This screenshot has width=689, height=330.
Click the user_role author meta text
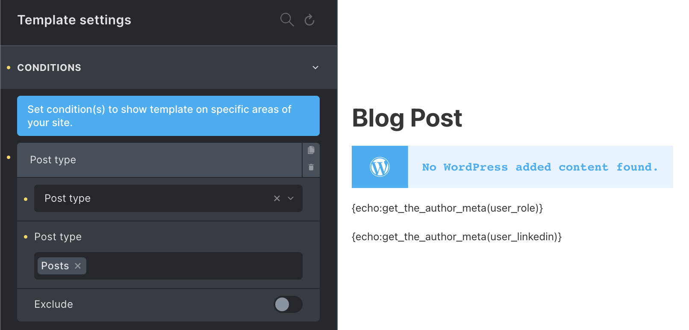447,208
